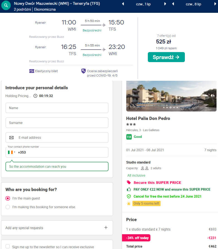218x249 pixels.
Task: Click the Sprawdź button
Action: [x=166, y=57]
